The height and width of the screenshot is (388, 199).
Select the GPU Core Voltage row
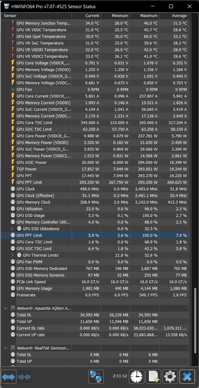(x=95, y=63)
